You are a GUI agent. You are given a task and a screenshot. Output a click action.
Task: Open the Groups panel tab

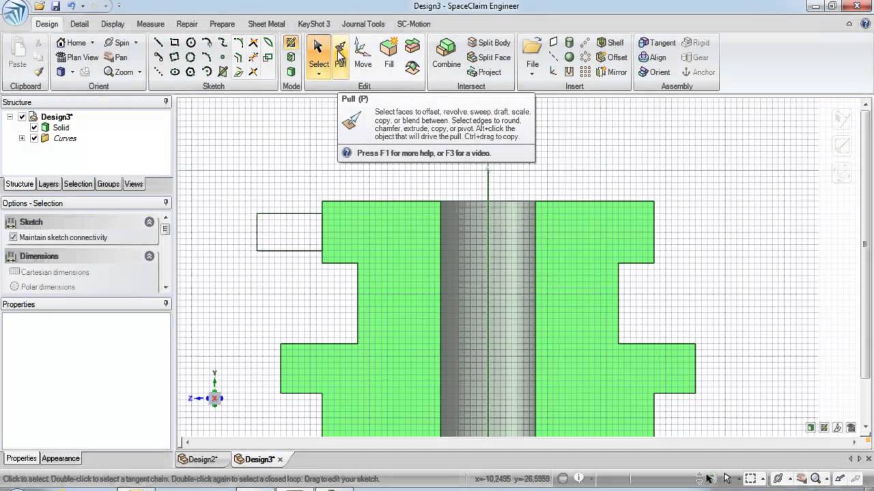(108, 184)
